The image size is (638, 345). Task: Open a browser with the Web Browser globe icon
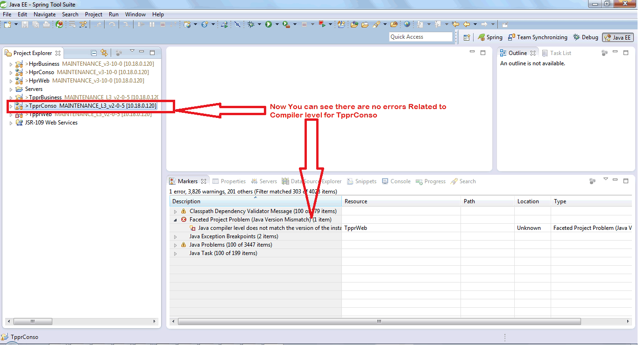coord(407,24)
